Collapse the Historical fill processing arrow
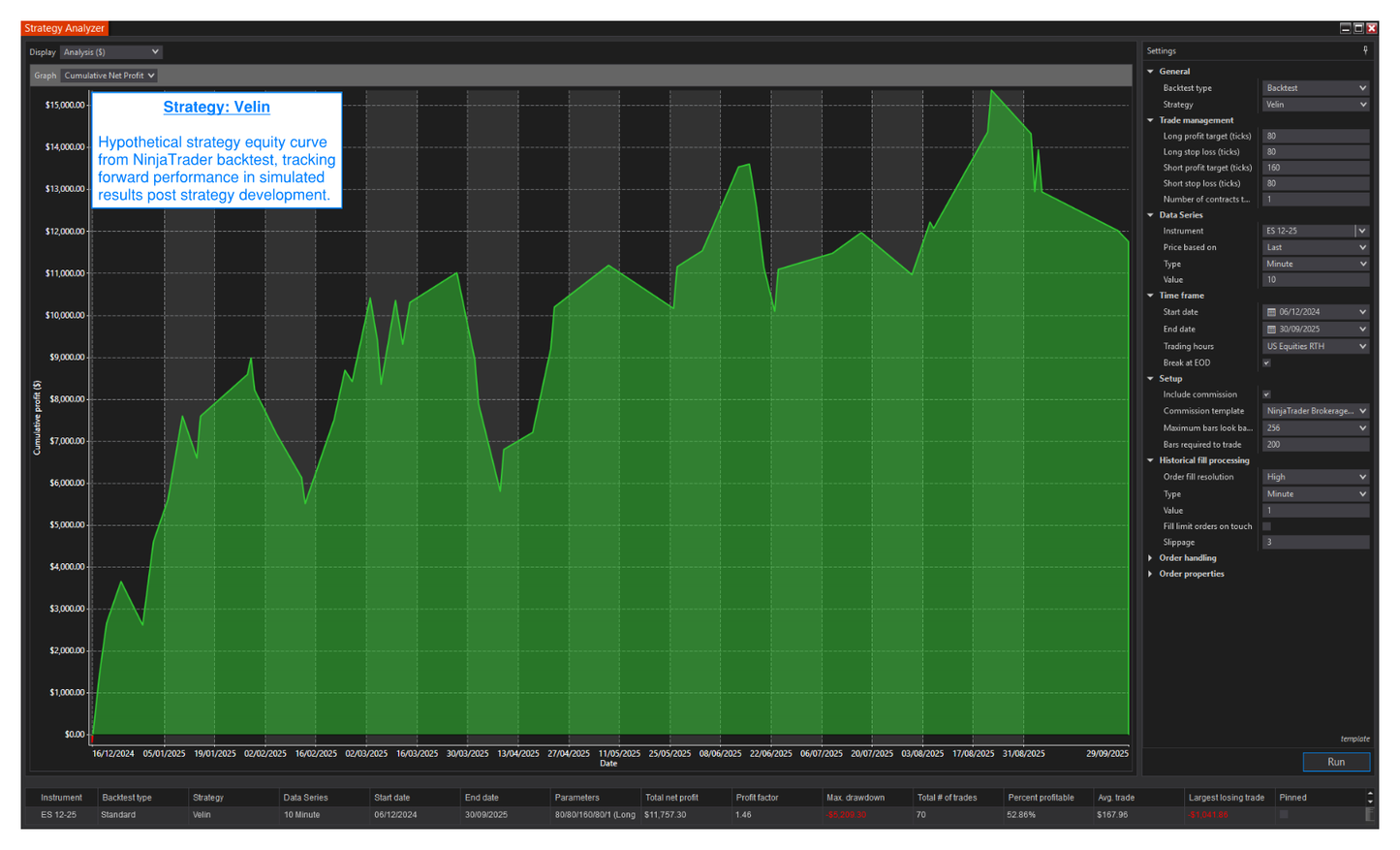The image size is (1400, 850). pos(1150,460)
